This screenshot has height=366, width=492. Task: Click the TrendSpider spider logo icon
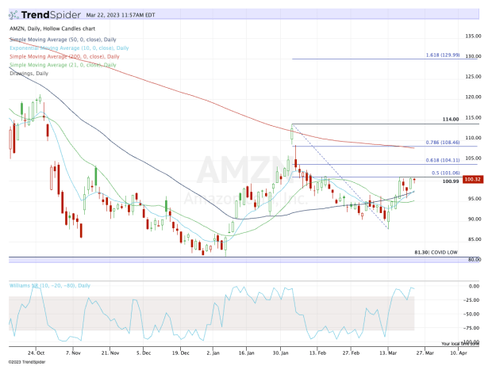point(13,15)
